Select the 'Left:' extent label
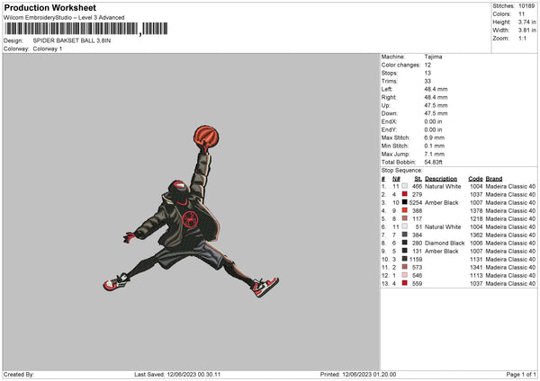 pyautogui.click(x=386, y=89)
